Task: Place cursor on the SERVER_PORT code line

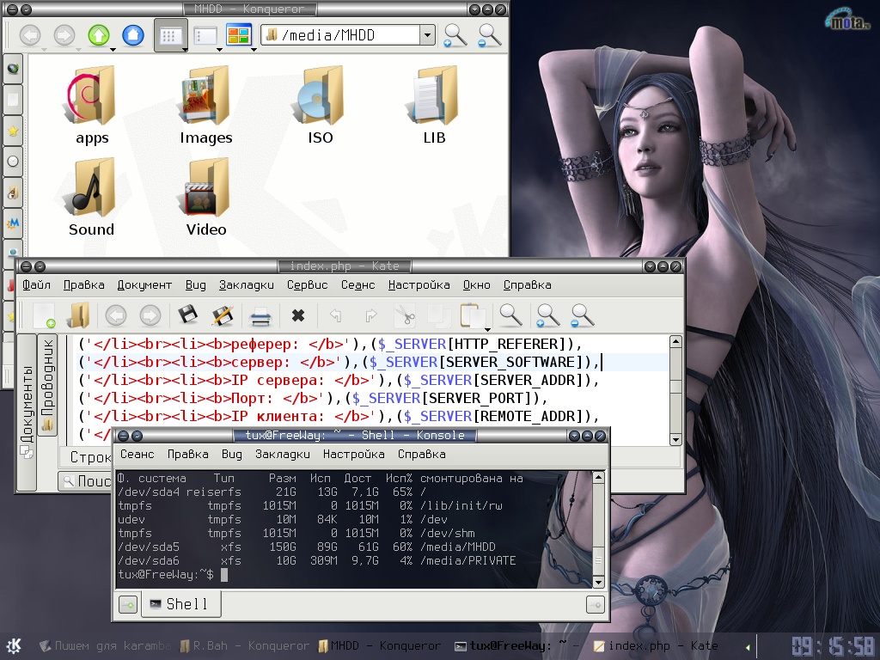Action: 312,398
